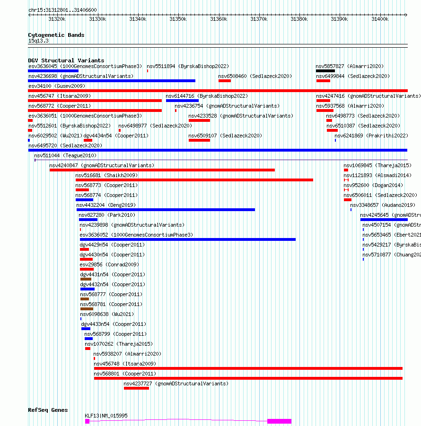Click the KLF13|NM_015995 gene label
The image size is (421, 426).
point(106,416)
